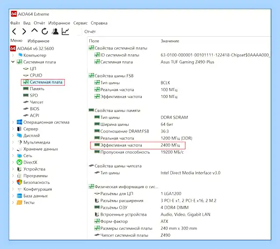Image resolution: width=280 pixels, height=249 pixels.
Task: Expand the Программы tree node
Action: coord(13,176)
